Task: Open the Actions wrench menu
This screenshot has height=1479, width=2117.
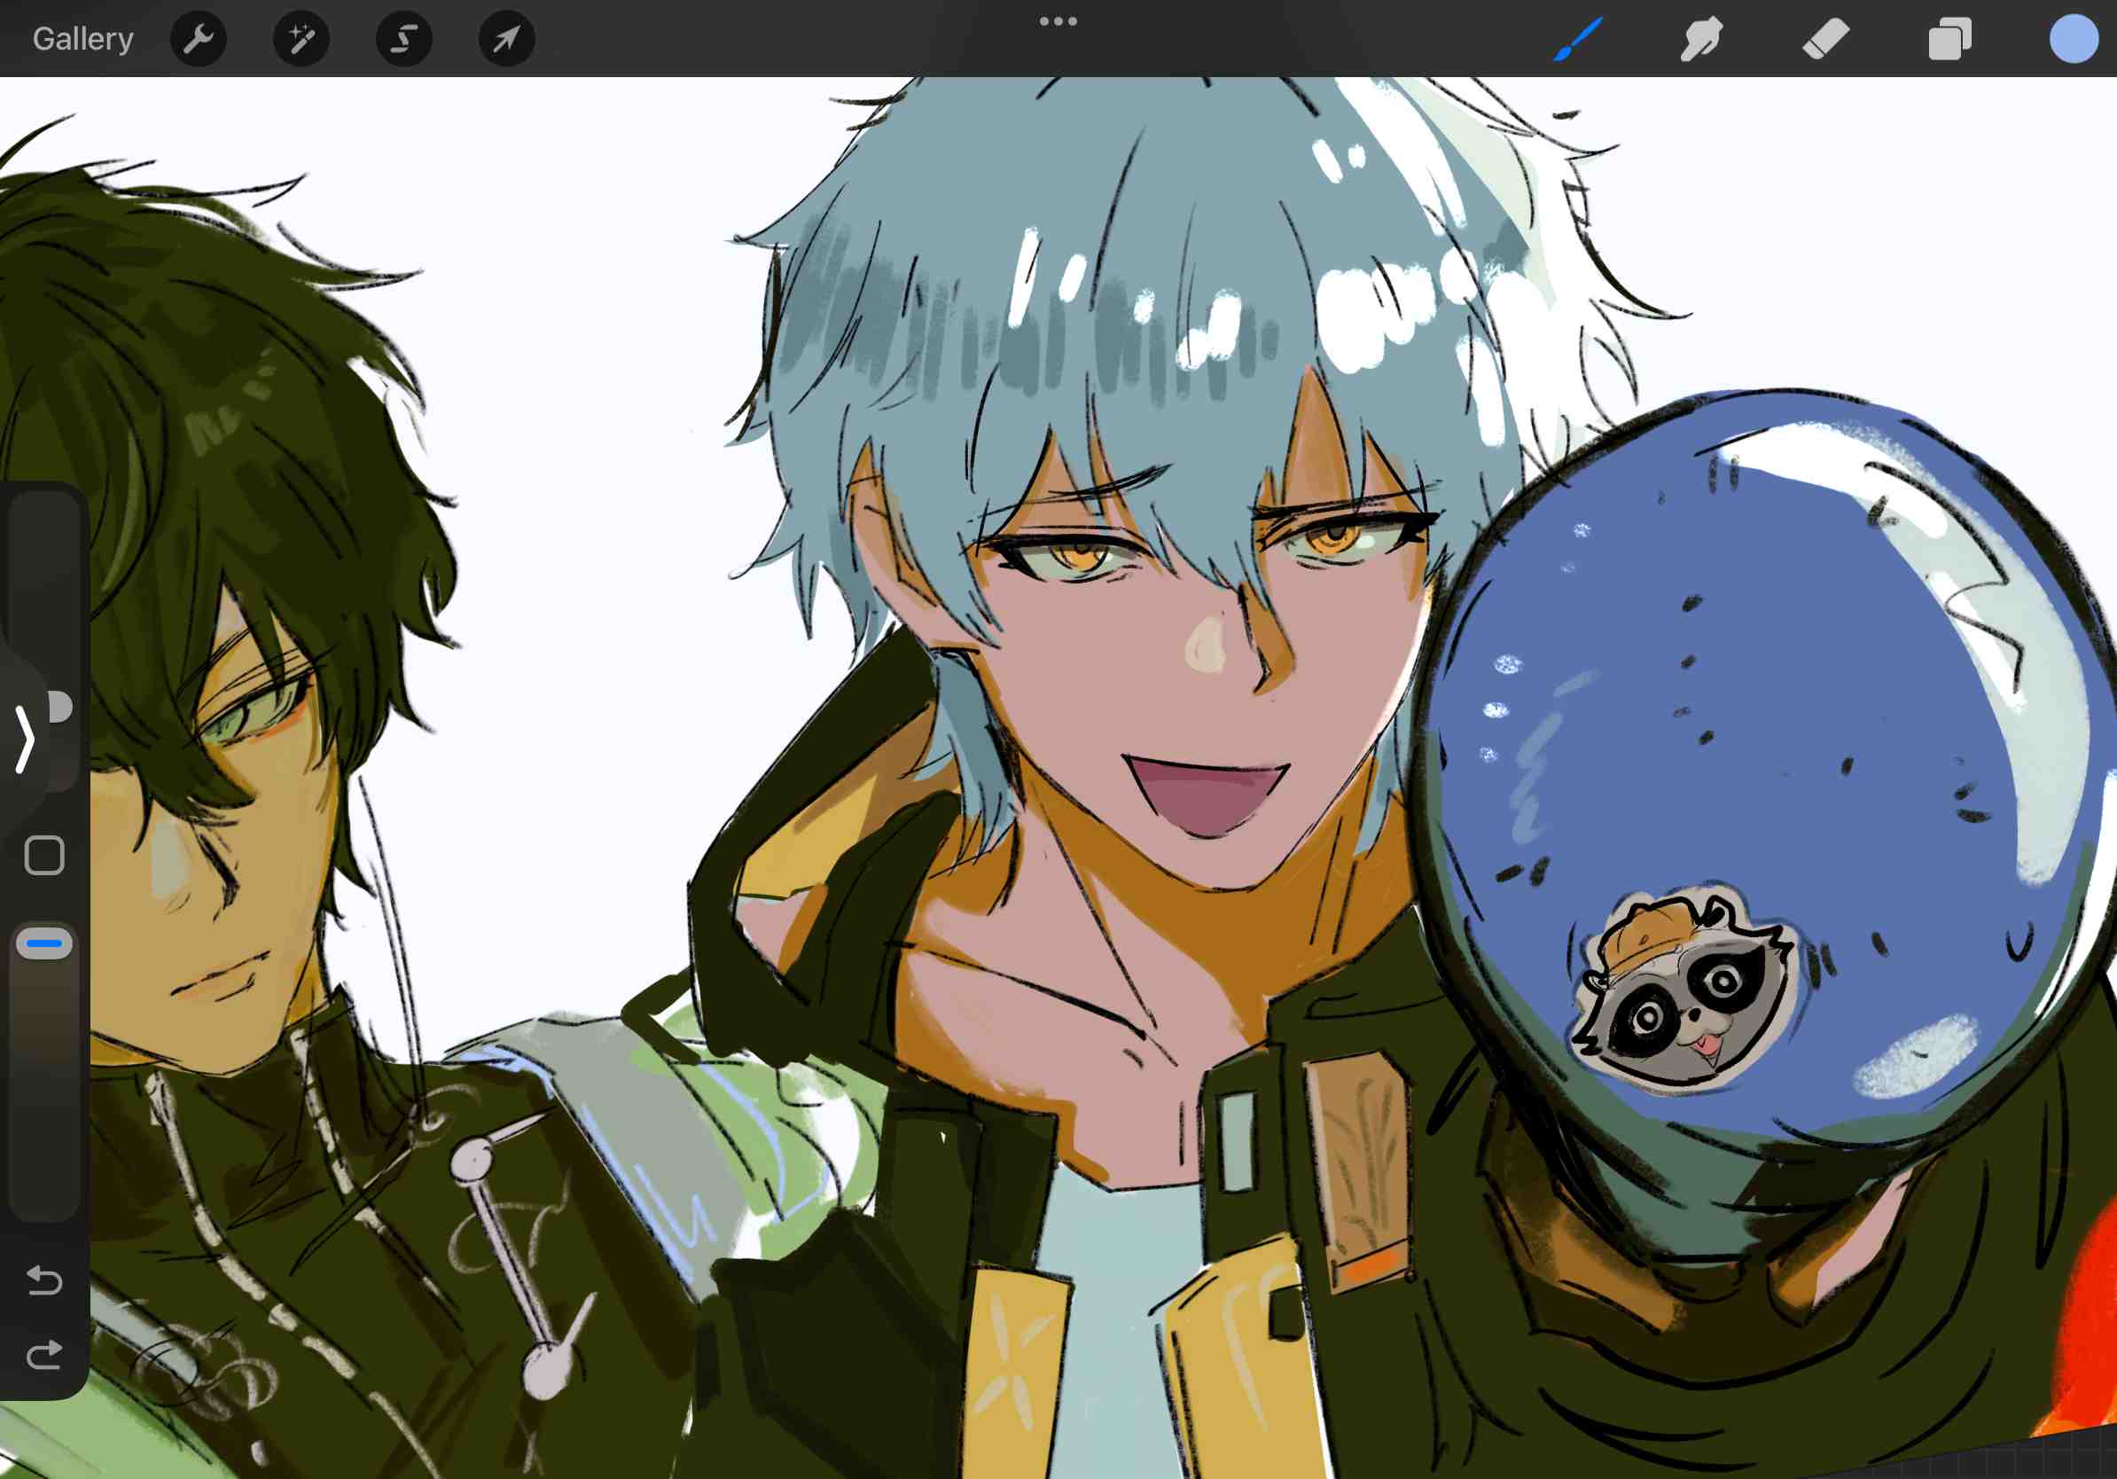Action: pos(199,39)
